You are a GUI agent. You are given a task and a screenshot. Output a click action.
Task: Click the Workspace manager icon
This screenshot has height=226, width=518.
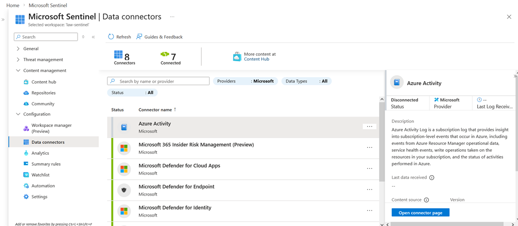(26, 128)
